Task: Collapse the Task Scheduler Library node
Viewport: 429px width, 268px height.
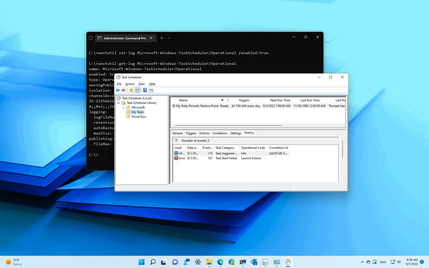Action: click(x=118, y=103)
